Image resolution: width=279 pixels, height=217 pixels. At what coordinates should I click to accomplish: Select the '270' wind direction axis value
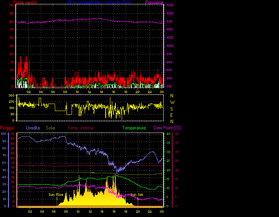[x=11, y=102]
